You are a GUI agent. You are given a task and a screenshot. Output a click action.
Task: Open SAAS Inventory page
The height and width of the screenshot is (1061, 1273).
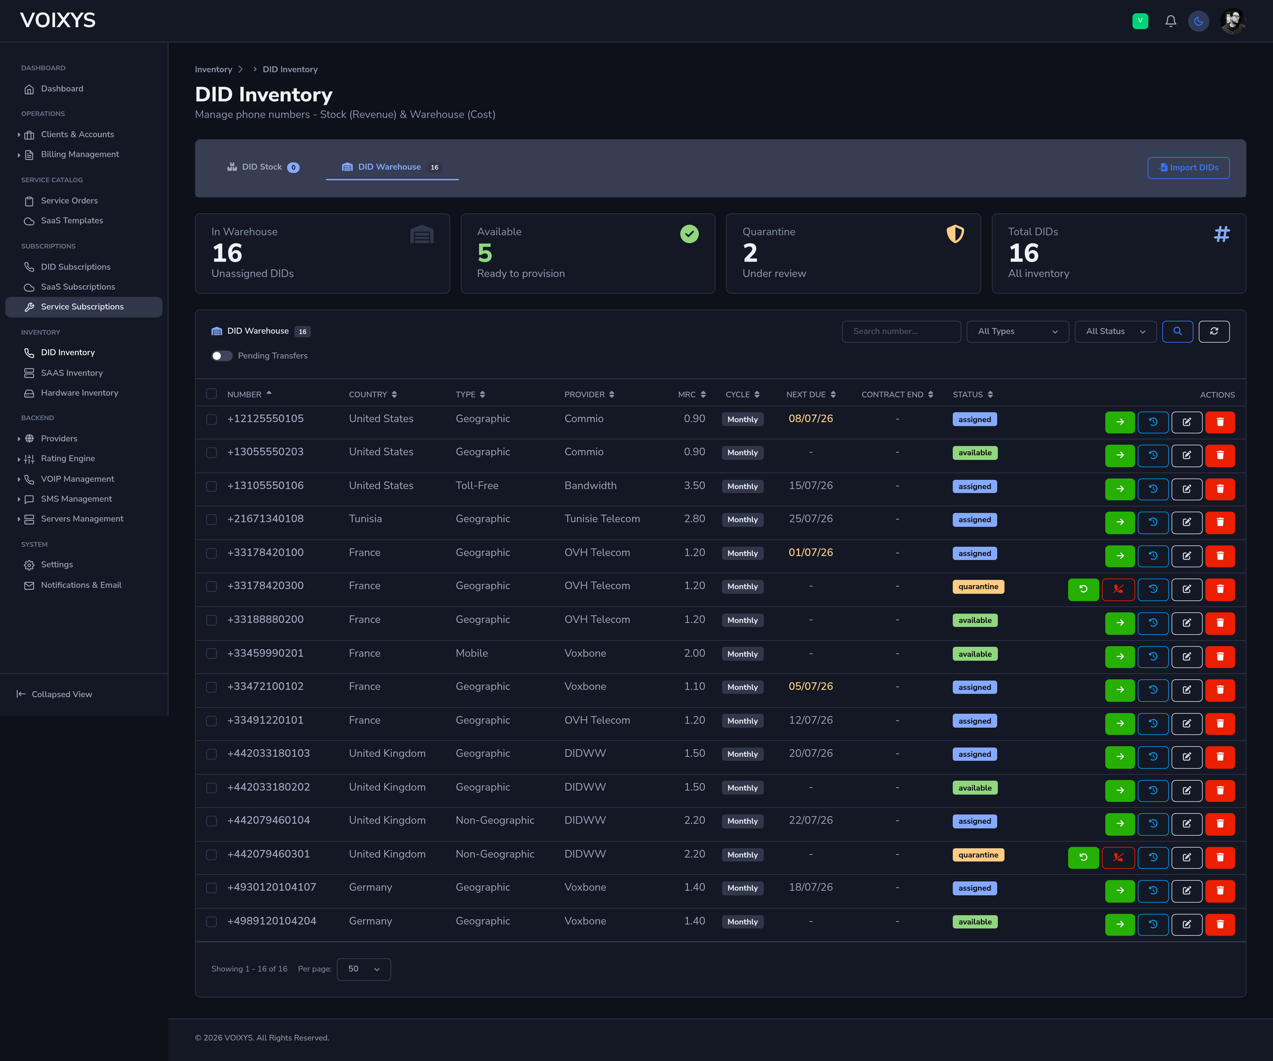72,373
